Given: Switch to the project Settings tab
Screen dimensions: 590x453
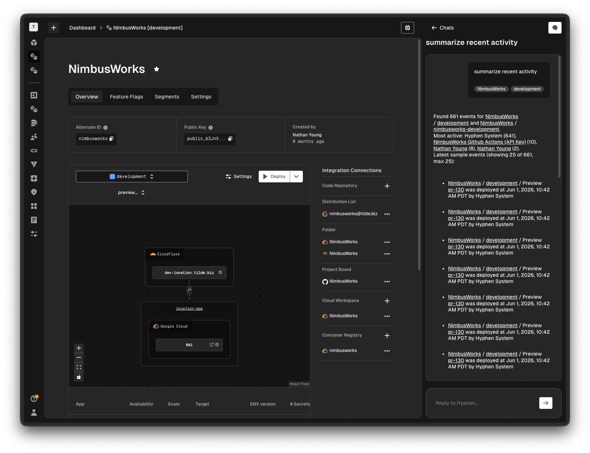Looking at the screenshot, I should (201, 97).
